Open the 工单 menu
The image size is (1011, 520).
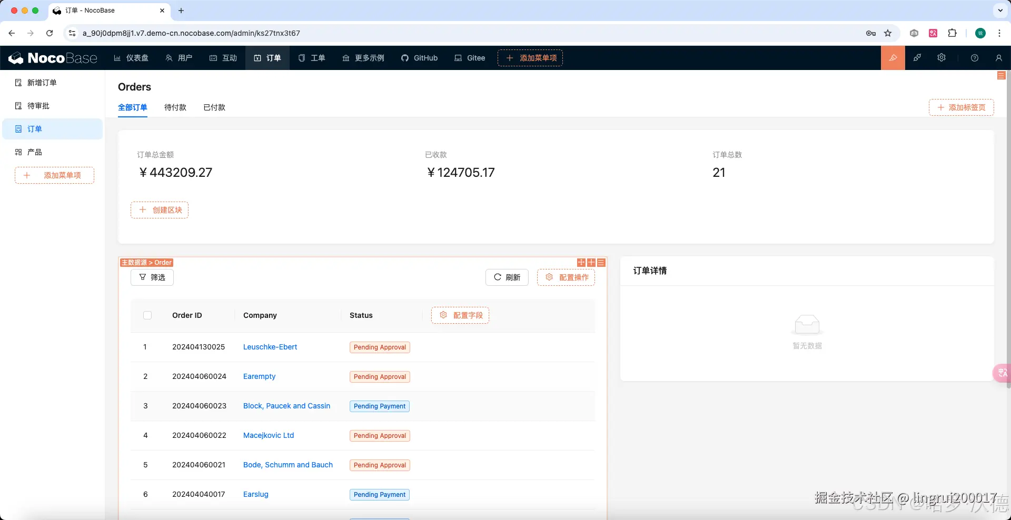point(312,58)
